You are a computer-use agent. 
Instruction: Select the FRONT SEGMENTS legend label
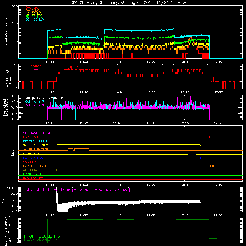tap(42, 236)
